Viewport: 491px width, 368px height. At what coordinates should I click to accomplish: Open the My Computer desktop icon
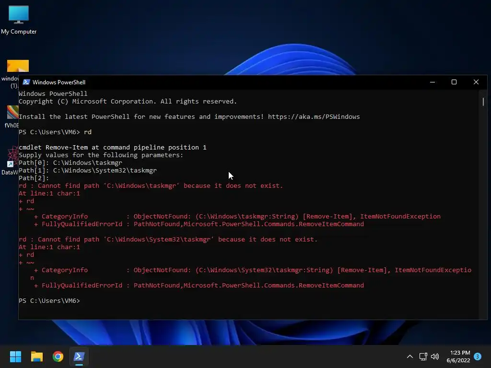click(19, 20)
